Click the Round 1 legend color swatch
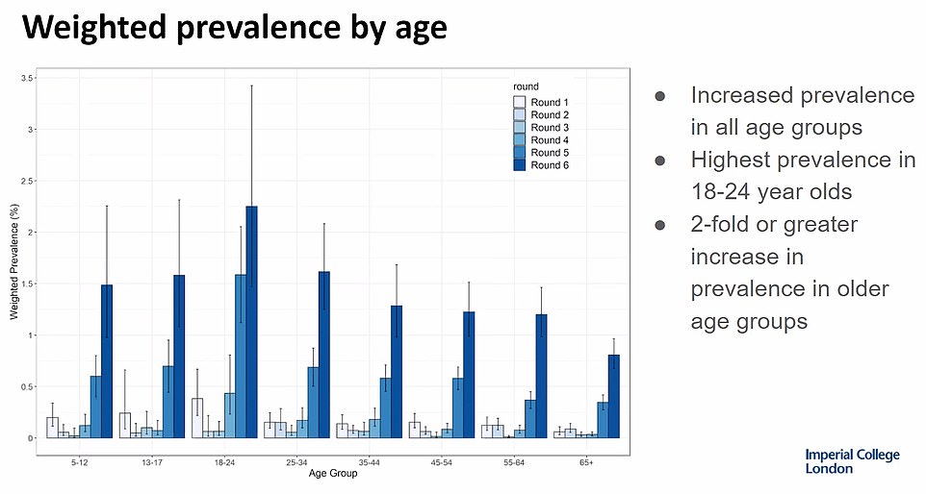This screenshot has width=926, height=494. [520, 102]
